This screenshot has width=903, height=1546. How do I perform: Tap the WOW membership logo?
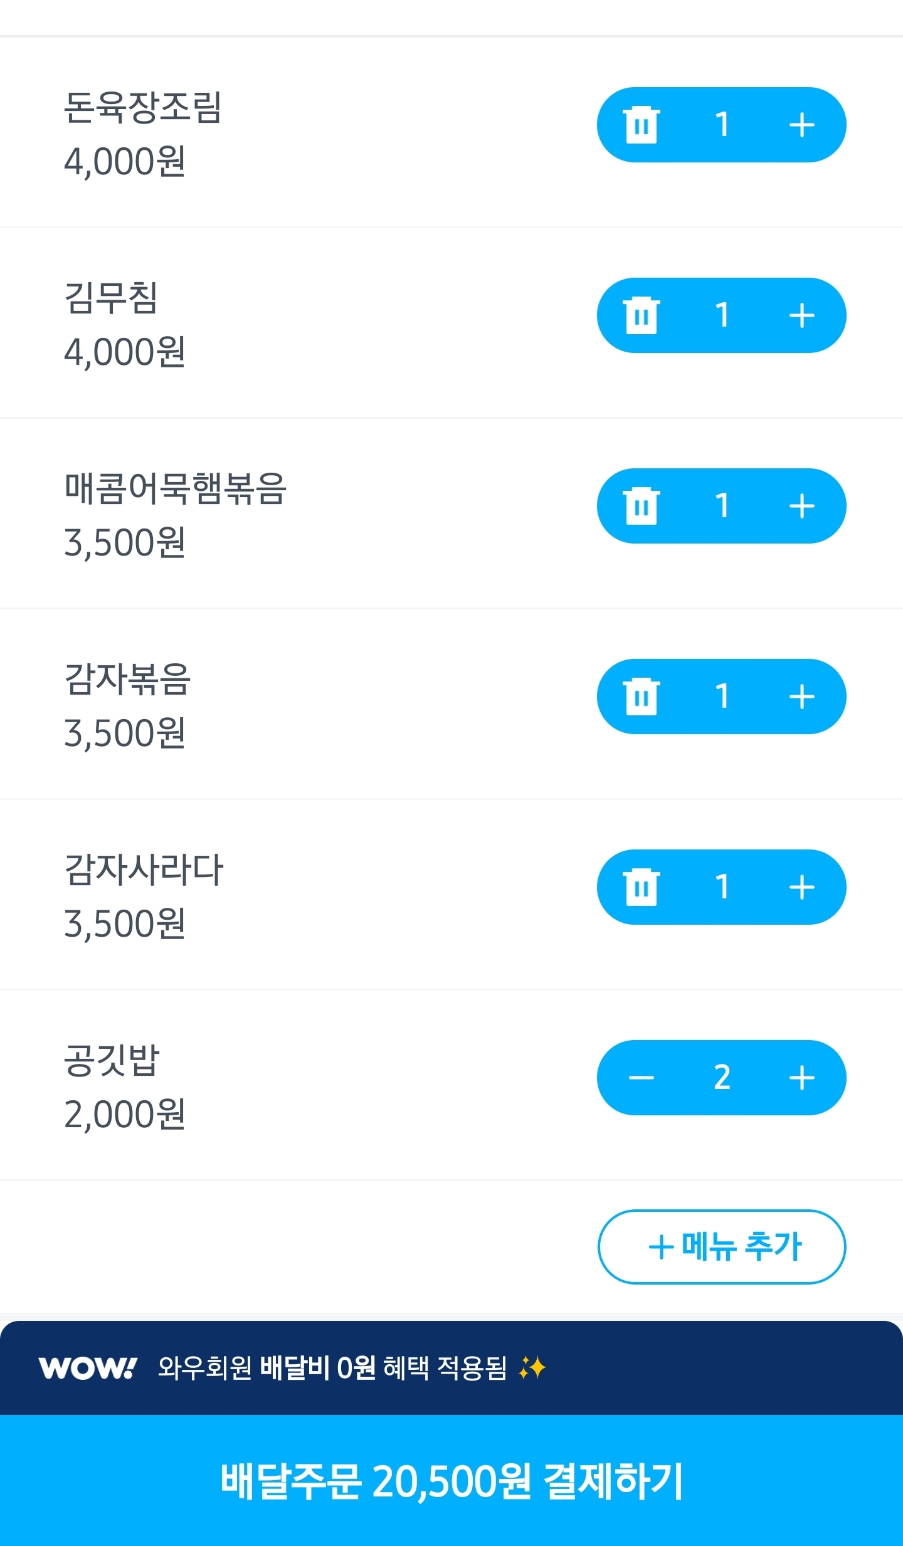click(87, 1367)
